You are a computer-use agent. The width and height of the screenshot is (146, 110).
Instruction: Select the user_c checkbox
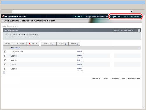tap(5, 65)
